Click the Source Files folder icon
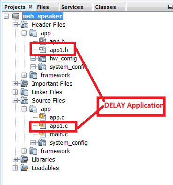The width and height of the screenshot is (173, 185). coord(24,101)
